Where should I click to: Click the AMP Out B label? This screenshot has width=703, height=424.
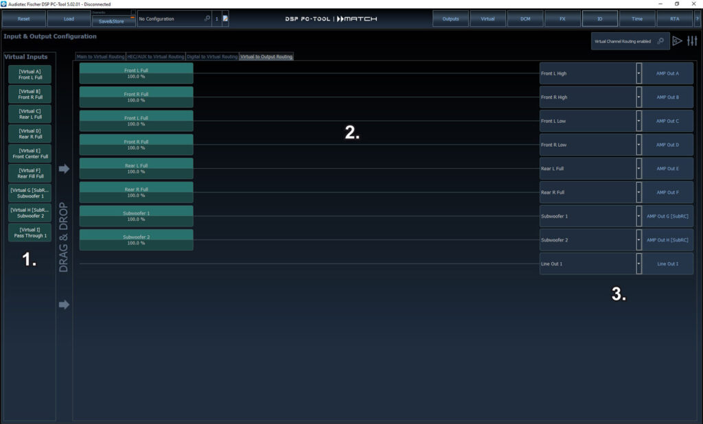click(667, 97)
